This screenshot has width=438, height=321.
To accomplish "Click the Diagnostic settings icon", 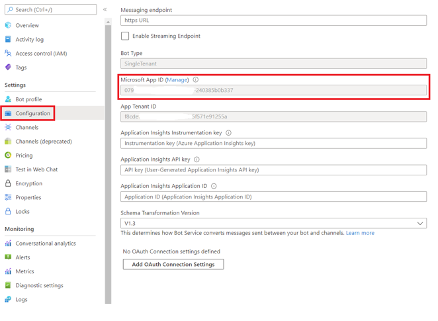I will 8,285.
